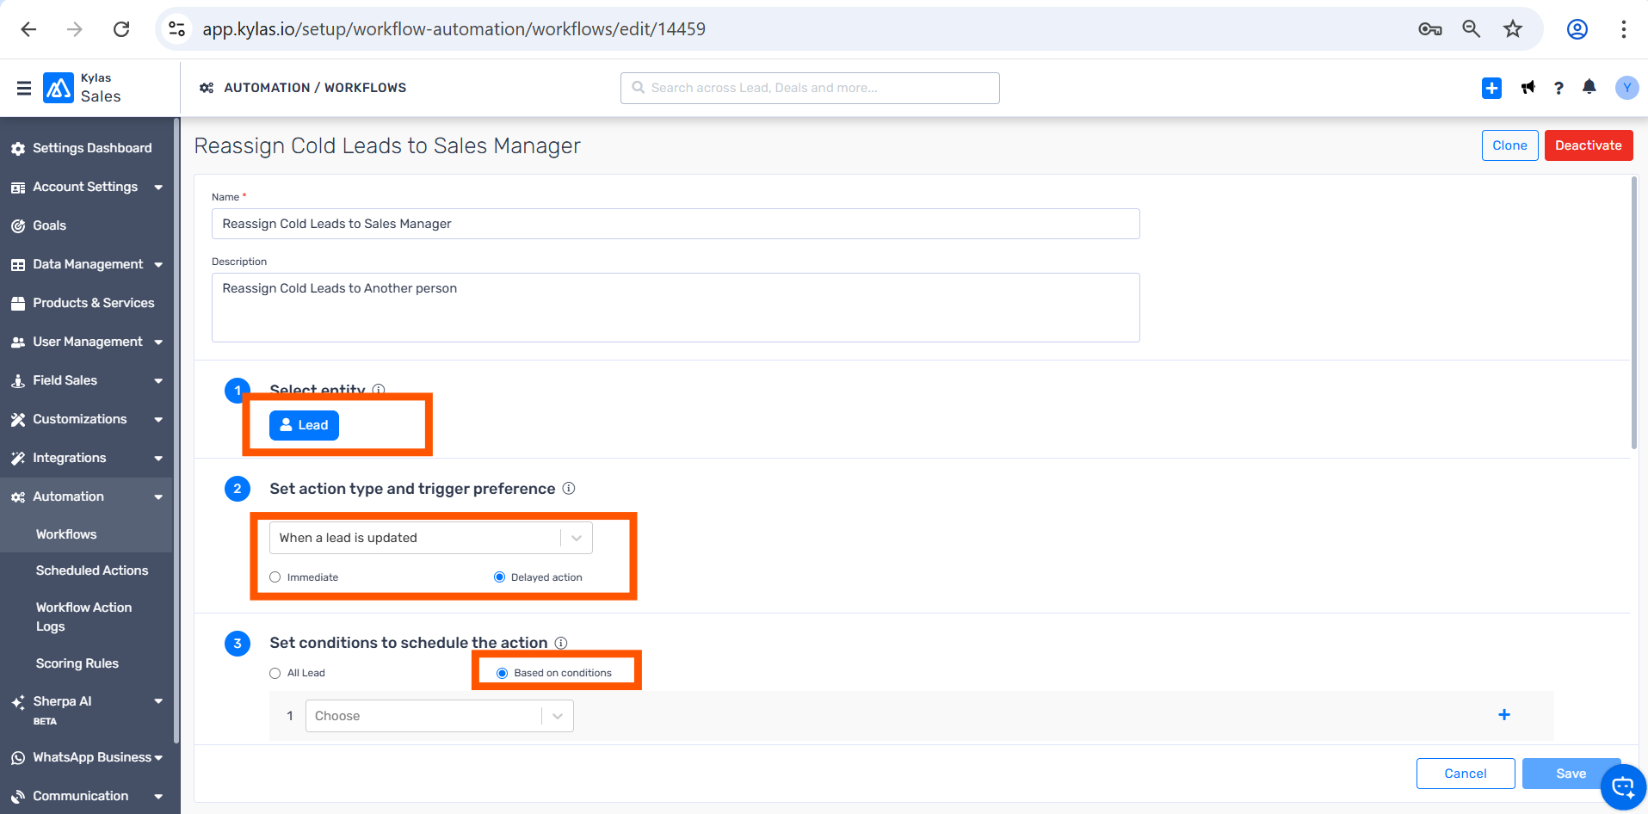Open the announcements megaphone icon

[1528, 88]
